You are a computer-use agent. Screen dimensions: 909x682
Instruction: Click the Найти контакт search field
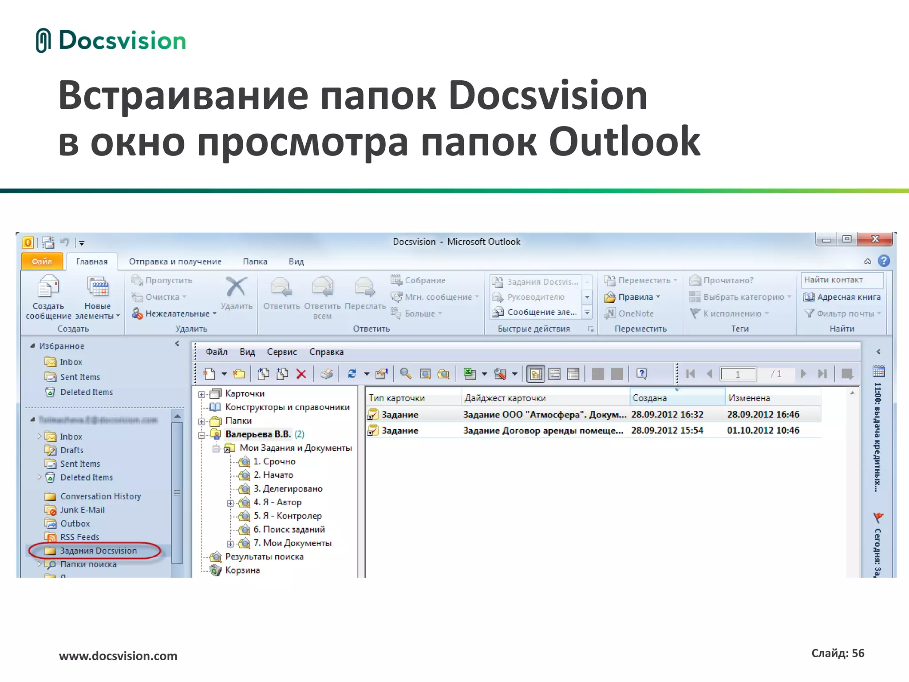click(842, 280)
